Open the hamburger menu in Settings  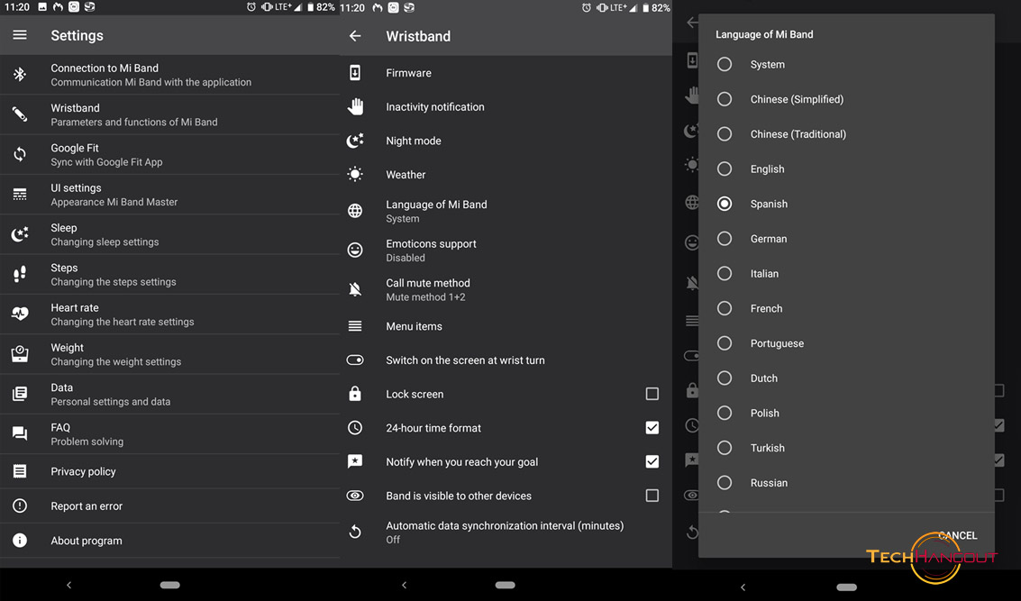pyautogui.click(x=20, y=35)
